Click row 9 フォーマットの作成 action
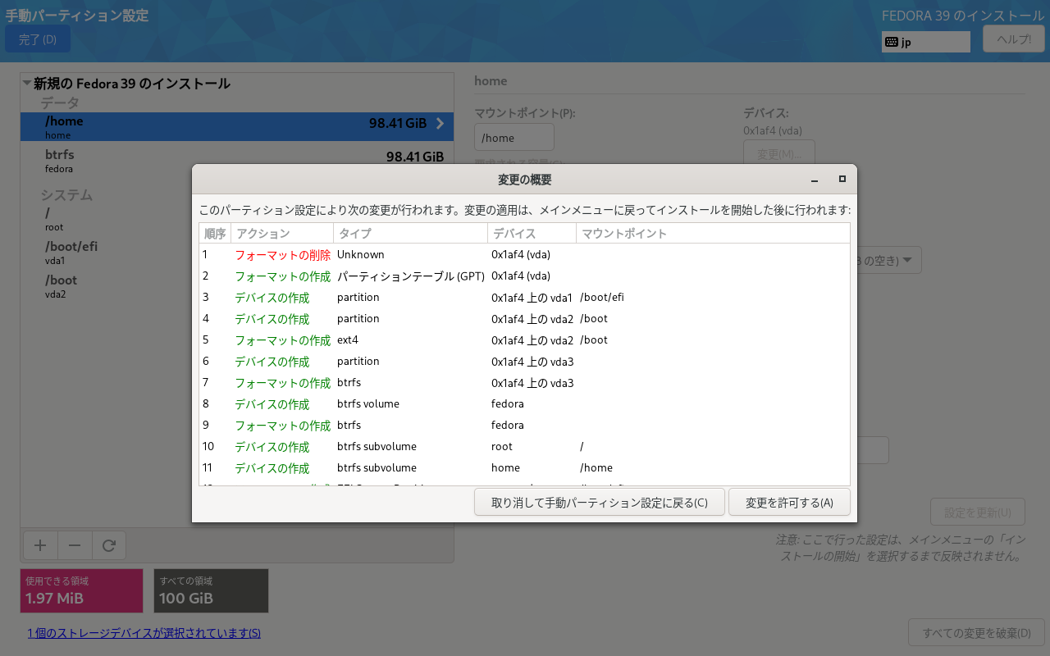 [283, 426]
